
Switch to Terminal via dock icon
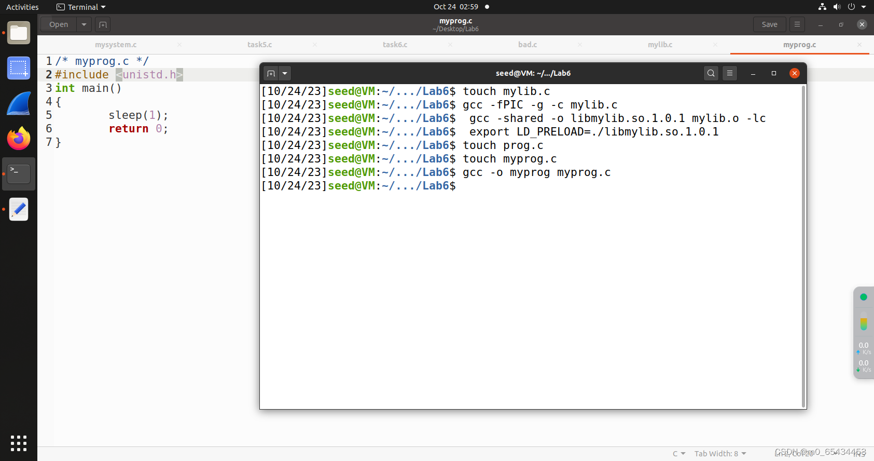pos(19,174)
